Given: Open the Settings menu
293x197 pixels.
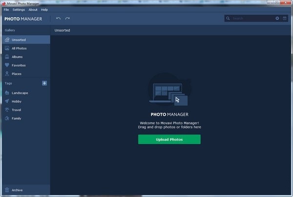Looking at the screenshot, I should coord(19,10).
